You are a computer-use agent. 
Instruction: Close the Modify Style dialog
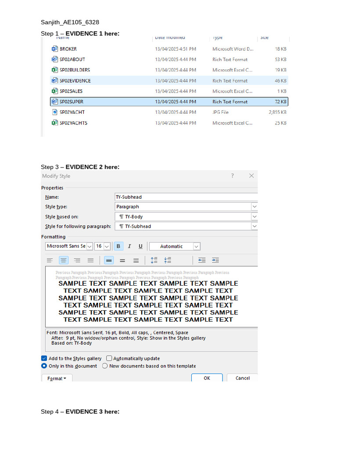[251, 176]
